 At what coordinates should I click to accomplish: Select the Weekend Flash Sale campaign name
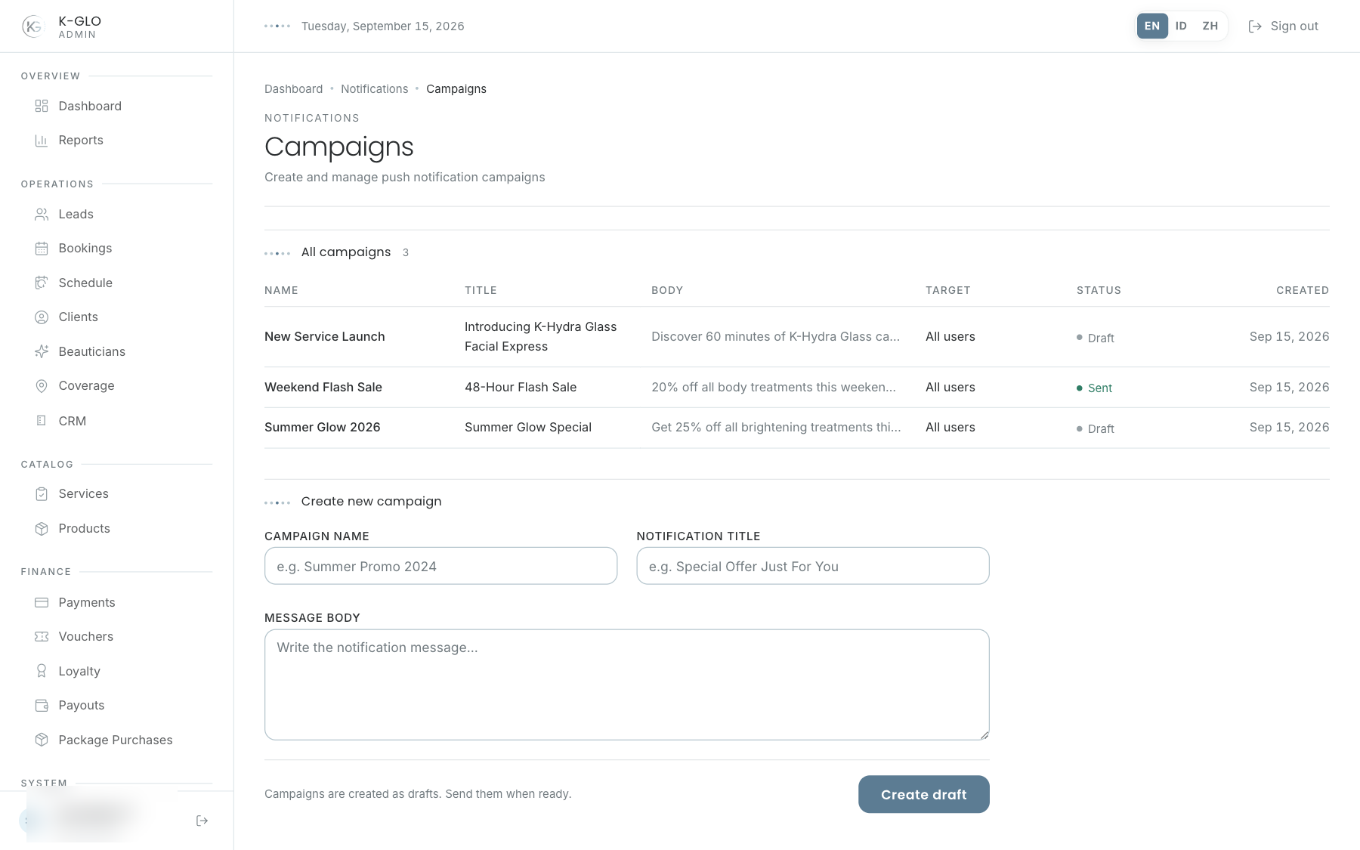[x=323, y=388]
